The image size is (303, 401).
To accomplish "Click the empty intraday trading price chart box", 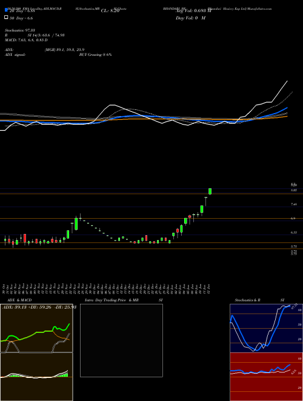I will tap(121, 340).
